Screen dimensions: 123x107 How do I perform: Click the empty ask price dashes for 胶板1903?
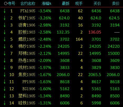pos(117,32)
